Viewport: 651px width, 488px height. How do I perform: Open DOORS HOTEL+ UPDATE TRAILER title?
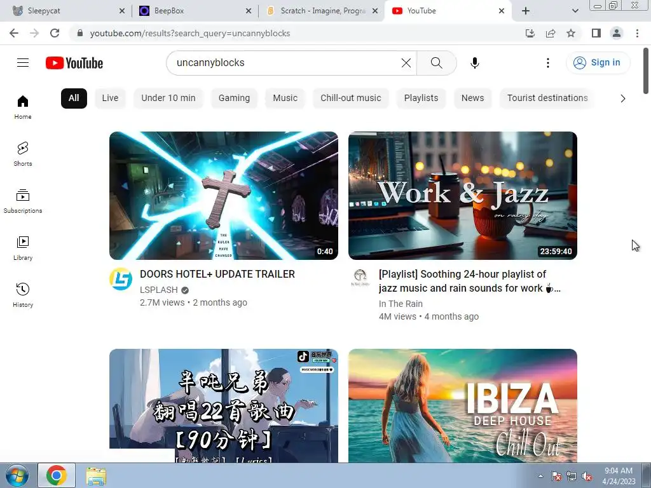pyautogui.click(x=217, y=274)
